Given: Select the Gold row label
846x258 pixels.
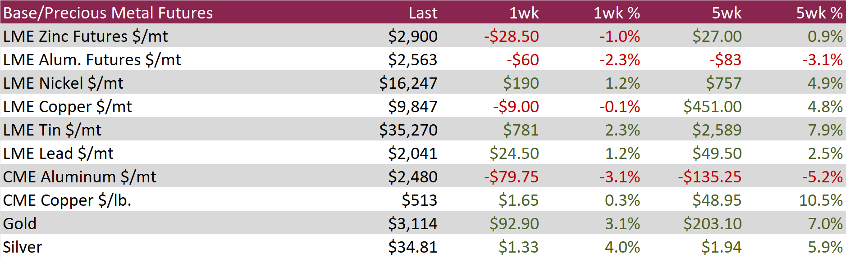Looking at the screenshot, I should coord(20,224).
